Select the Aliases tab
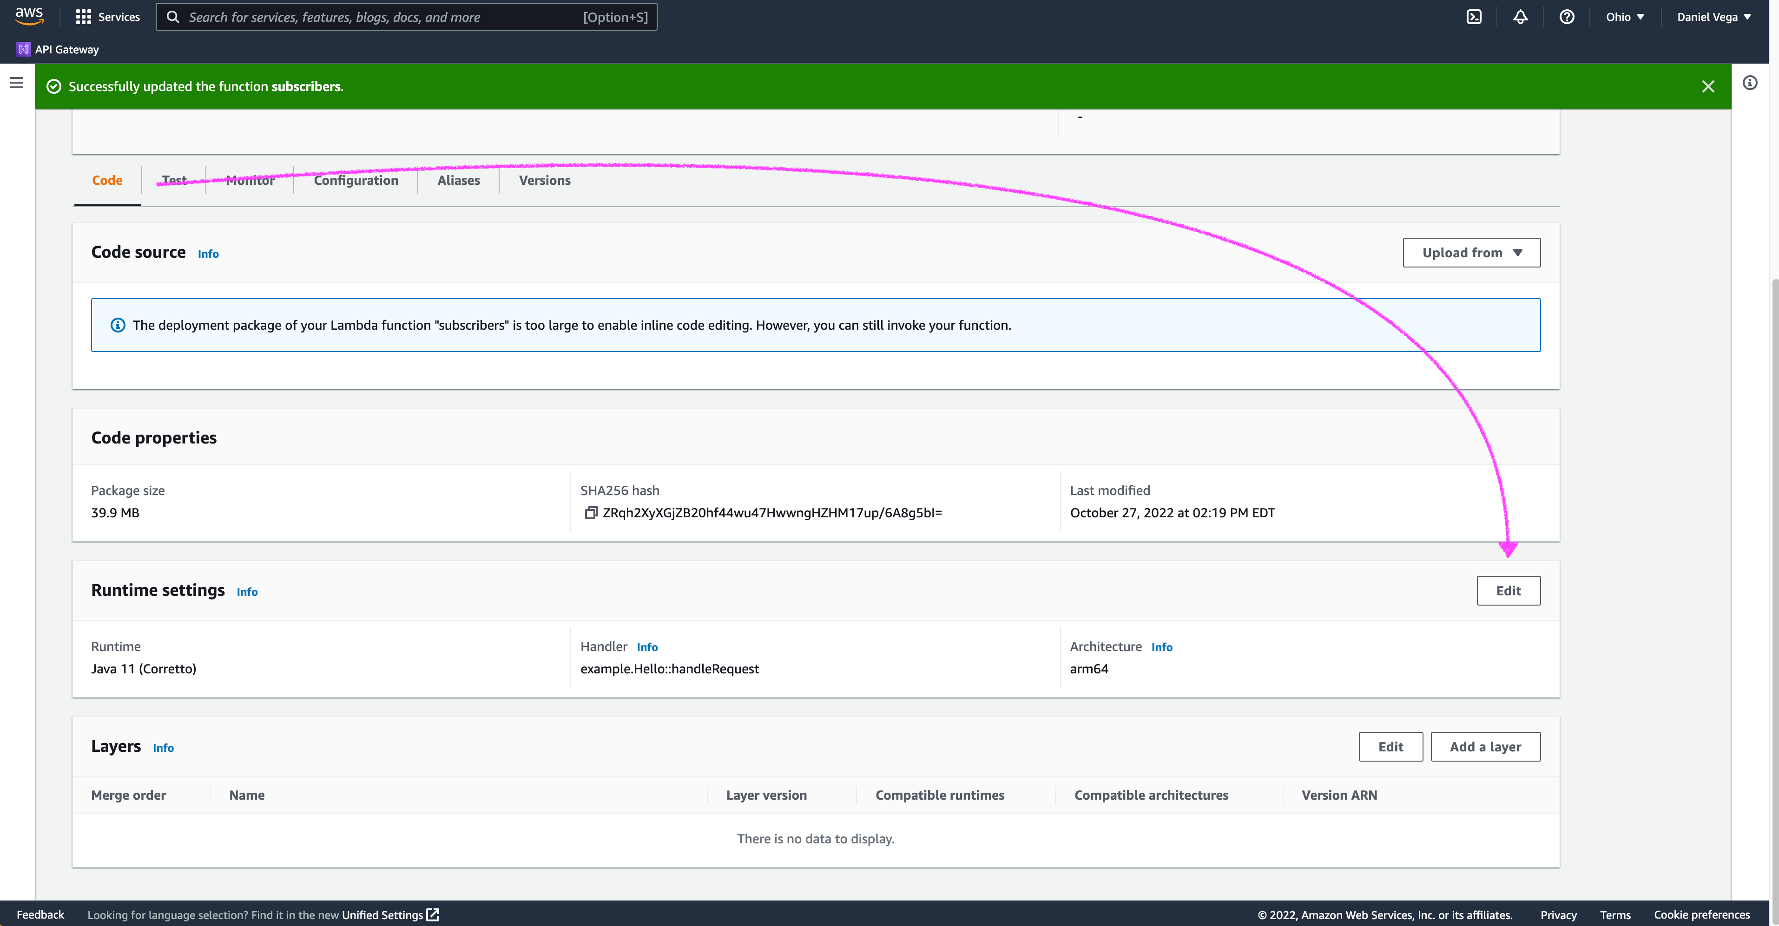Image resolution: width=1779 pixels, height=926 pixels. (x=458, y=180)
